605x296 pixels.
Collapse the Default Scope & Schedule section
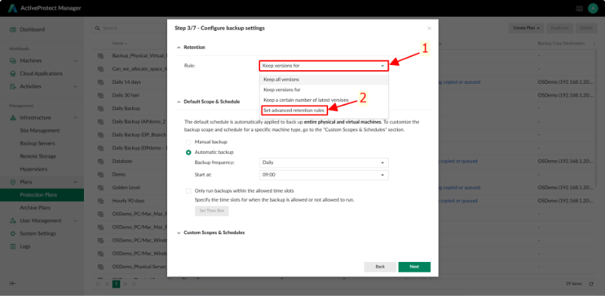(178, 102)
